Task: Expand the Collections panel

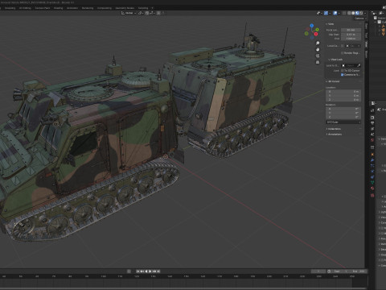Action: pos(334,129)
